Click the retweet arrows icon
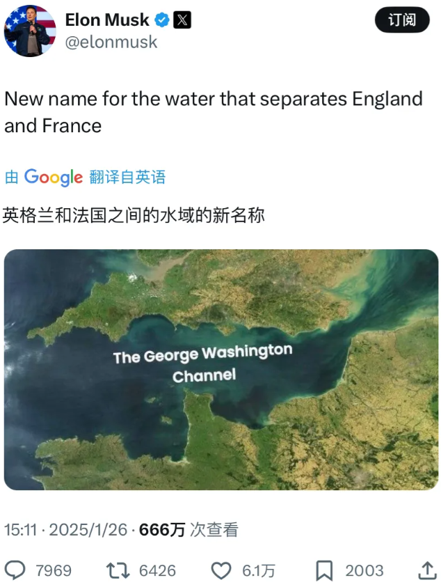 tap(118, 570)
